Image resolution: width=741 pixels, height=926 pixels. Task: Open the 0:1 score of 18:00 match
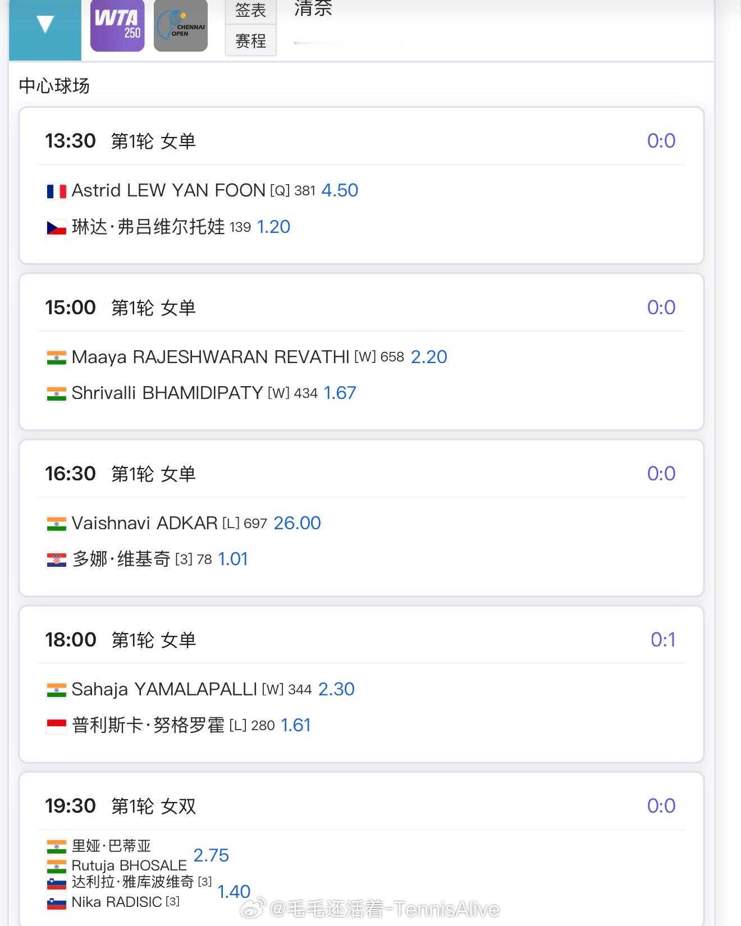pos(662,640)
